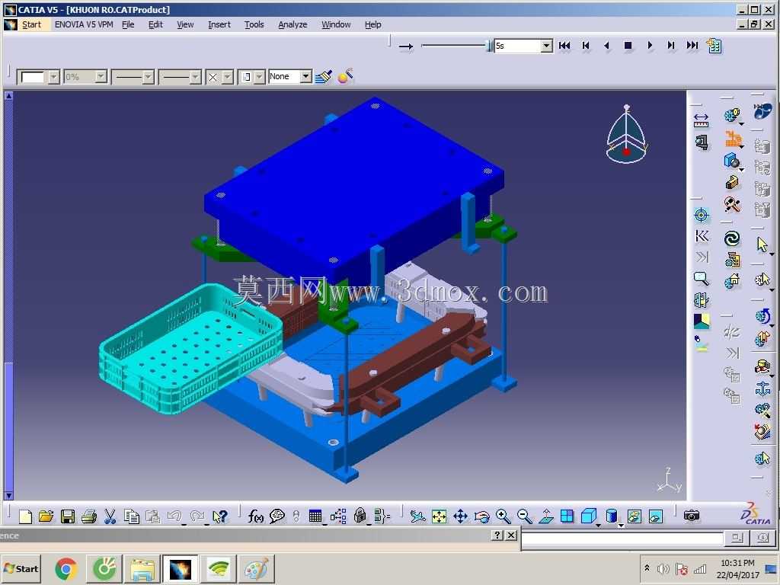780x585 pixels.
Task: Click the magnifier window icon in right toolbar
Action: coord(701,279)
